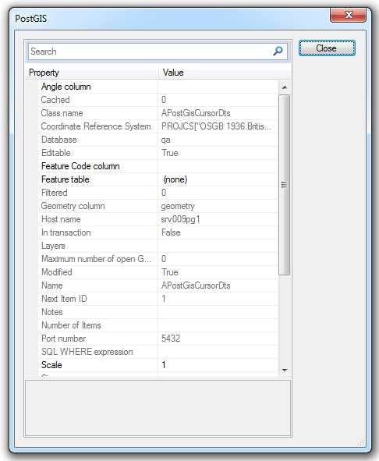
Task: Click the vertical scrollbar thumb
Action: (284, 185)
